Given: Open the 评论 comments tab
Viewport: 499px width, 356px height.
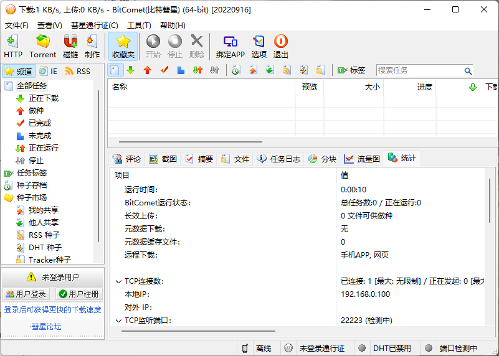Looking at the screenshot, I should 126,159.
